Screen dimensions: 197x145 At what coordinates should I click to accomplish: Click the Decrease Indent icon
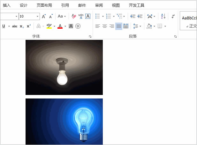point(133,16)
